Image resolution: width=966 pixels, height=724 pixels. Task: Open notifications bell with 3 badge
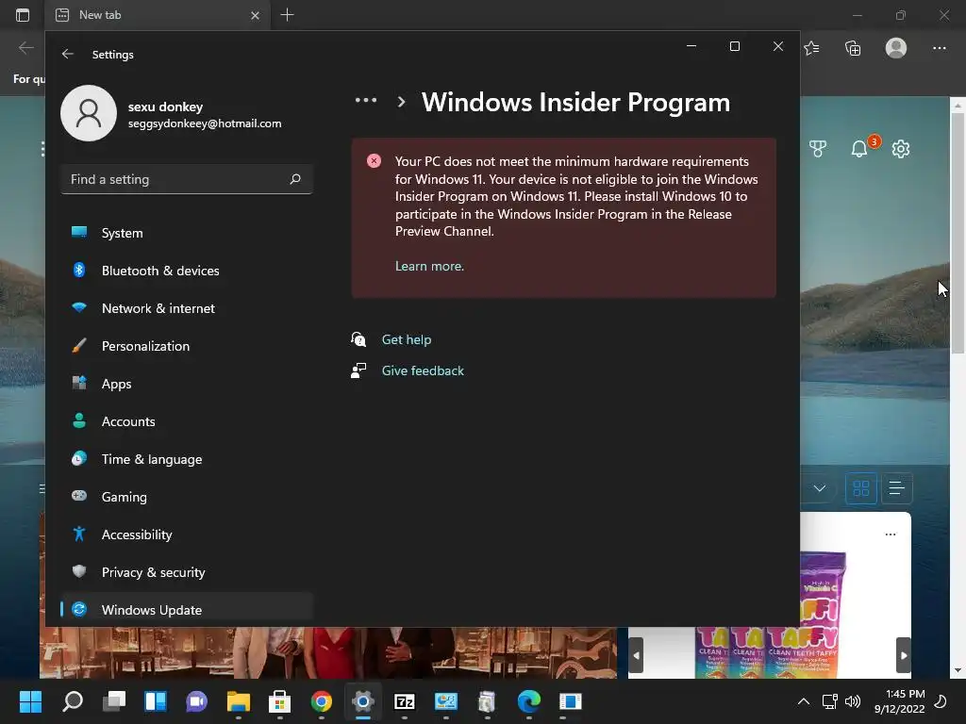pyautogui.click(x=860, y=148)
